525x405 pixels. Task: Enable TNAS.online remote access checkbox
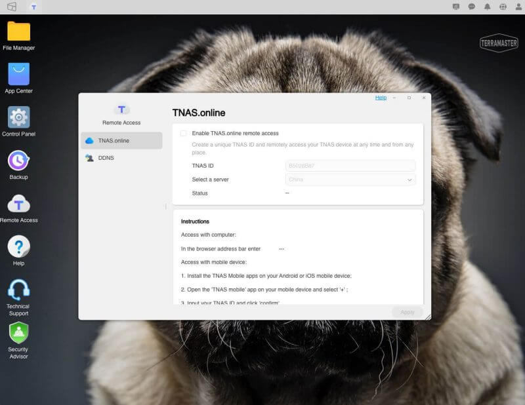(x=183, y=134)
